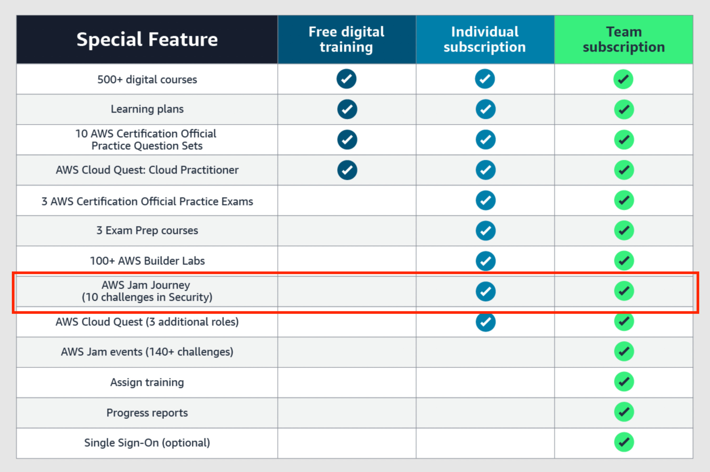Viewport: 710px width, 472px height.
Task: Click Individual checkmark for 3 AWS Certification Practice Exams
Action: pos(485,200)
